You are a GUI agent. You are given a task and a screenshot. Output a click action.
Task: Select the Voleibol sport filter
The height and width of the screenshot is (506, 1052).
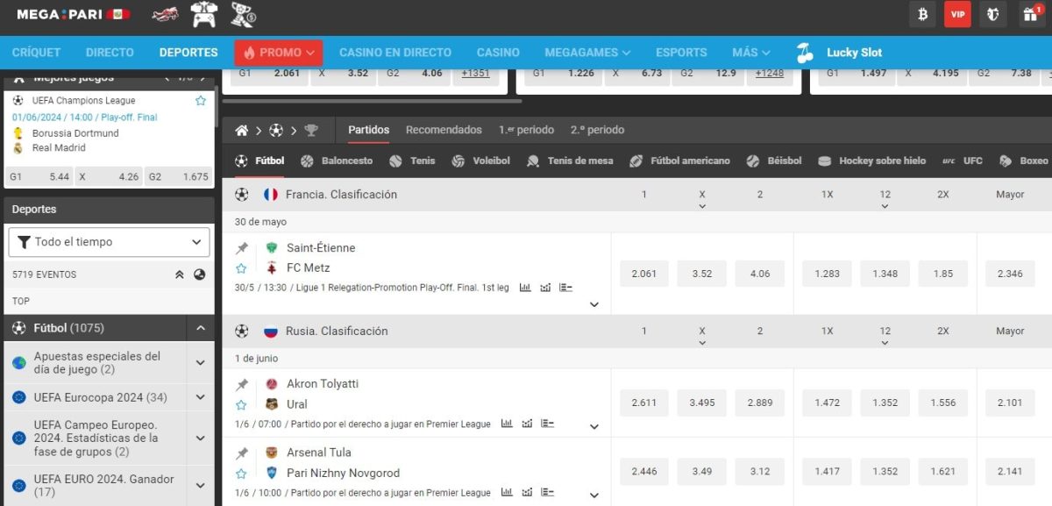480,161
